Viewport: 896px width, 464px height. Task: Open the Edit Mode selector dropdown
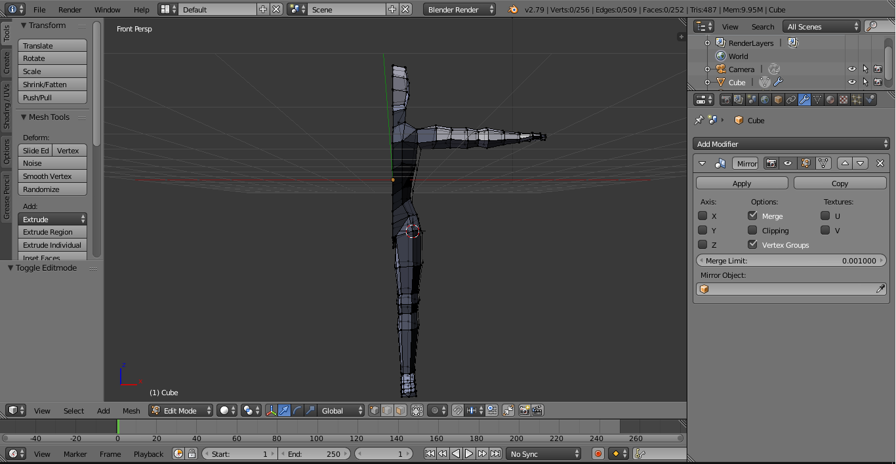pyautogui.click(x=181, y=411)
